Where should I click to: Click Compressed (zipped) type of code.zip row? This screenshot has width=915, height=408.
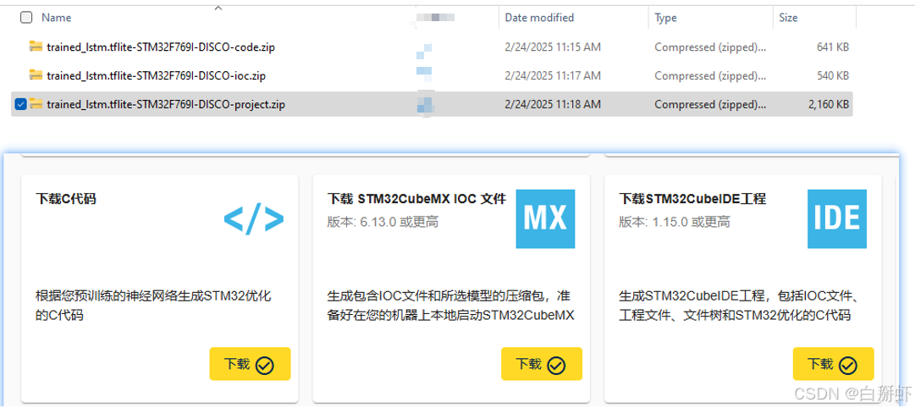click(711, 47)
